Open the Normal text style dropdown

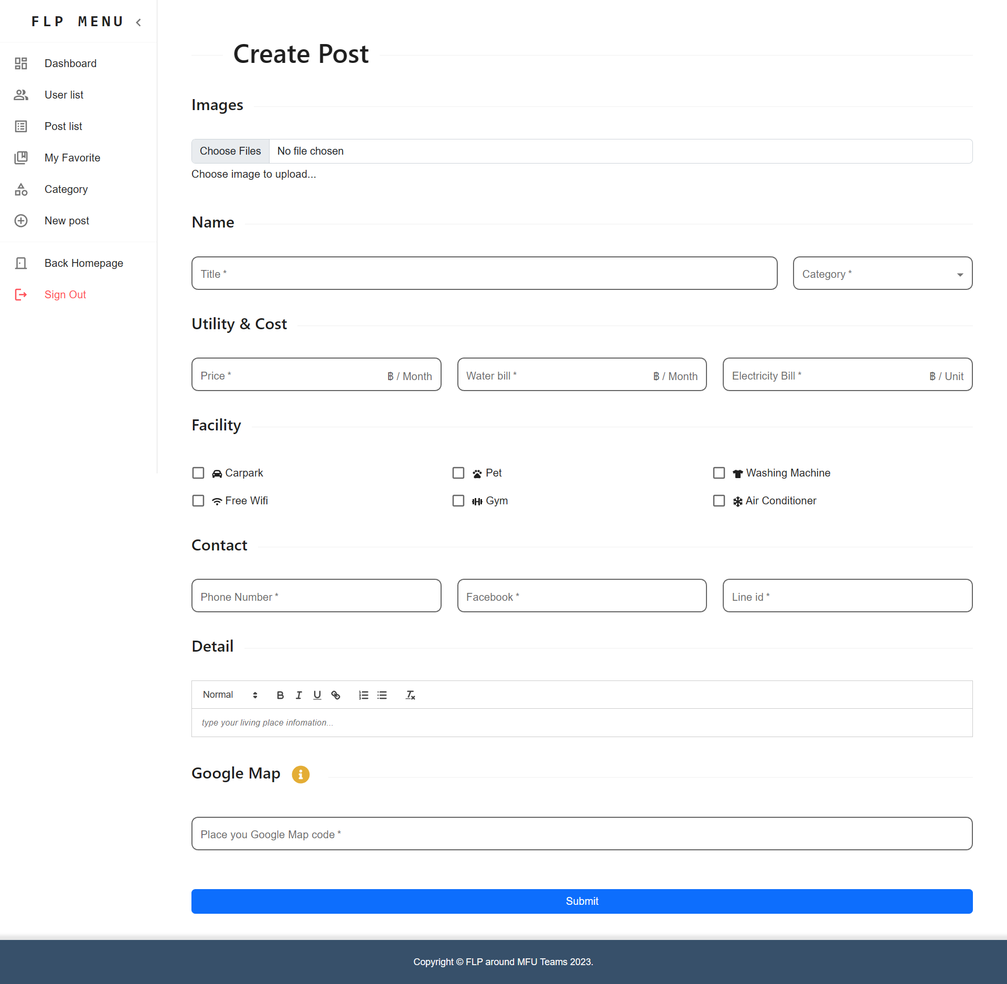224,695
